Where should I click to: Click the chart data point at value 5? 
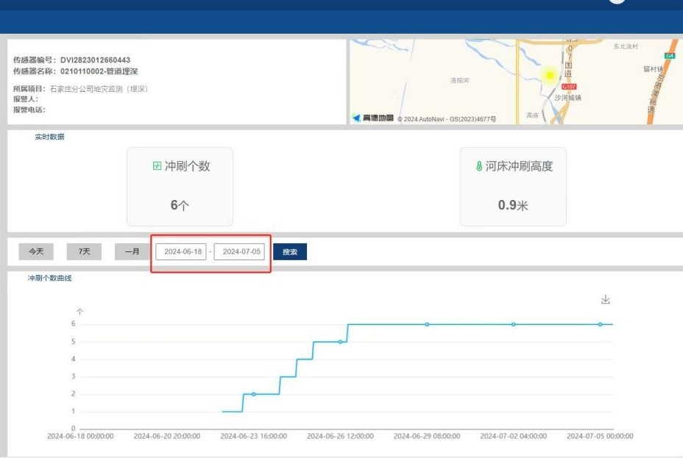(340, 342)
